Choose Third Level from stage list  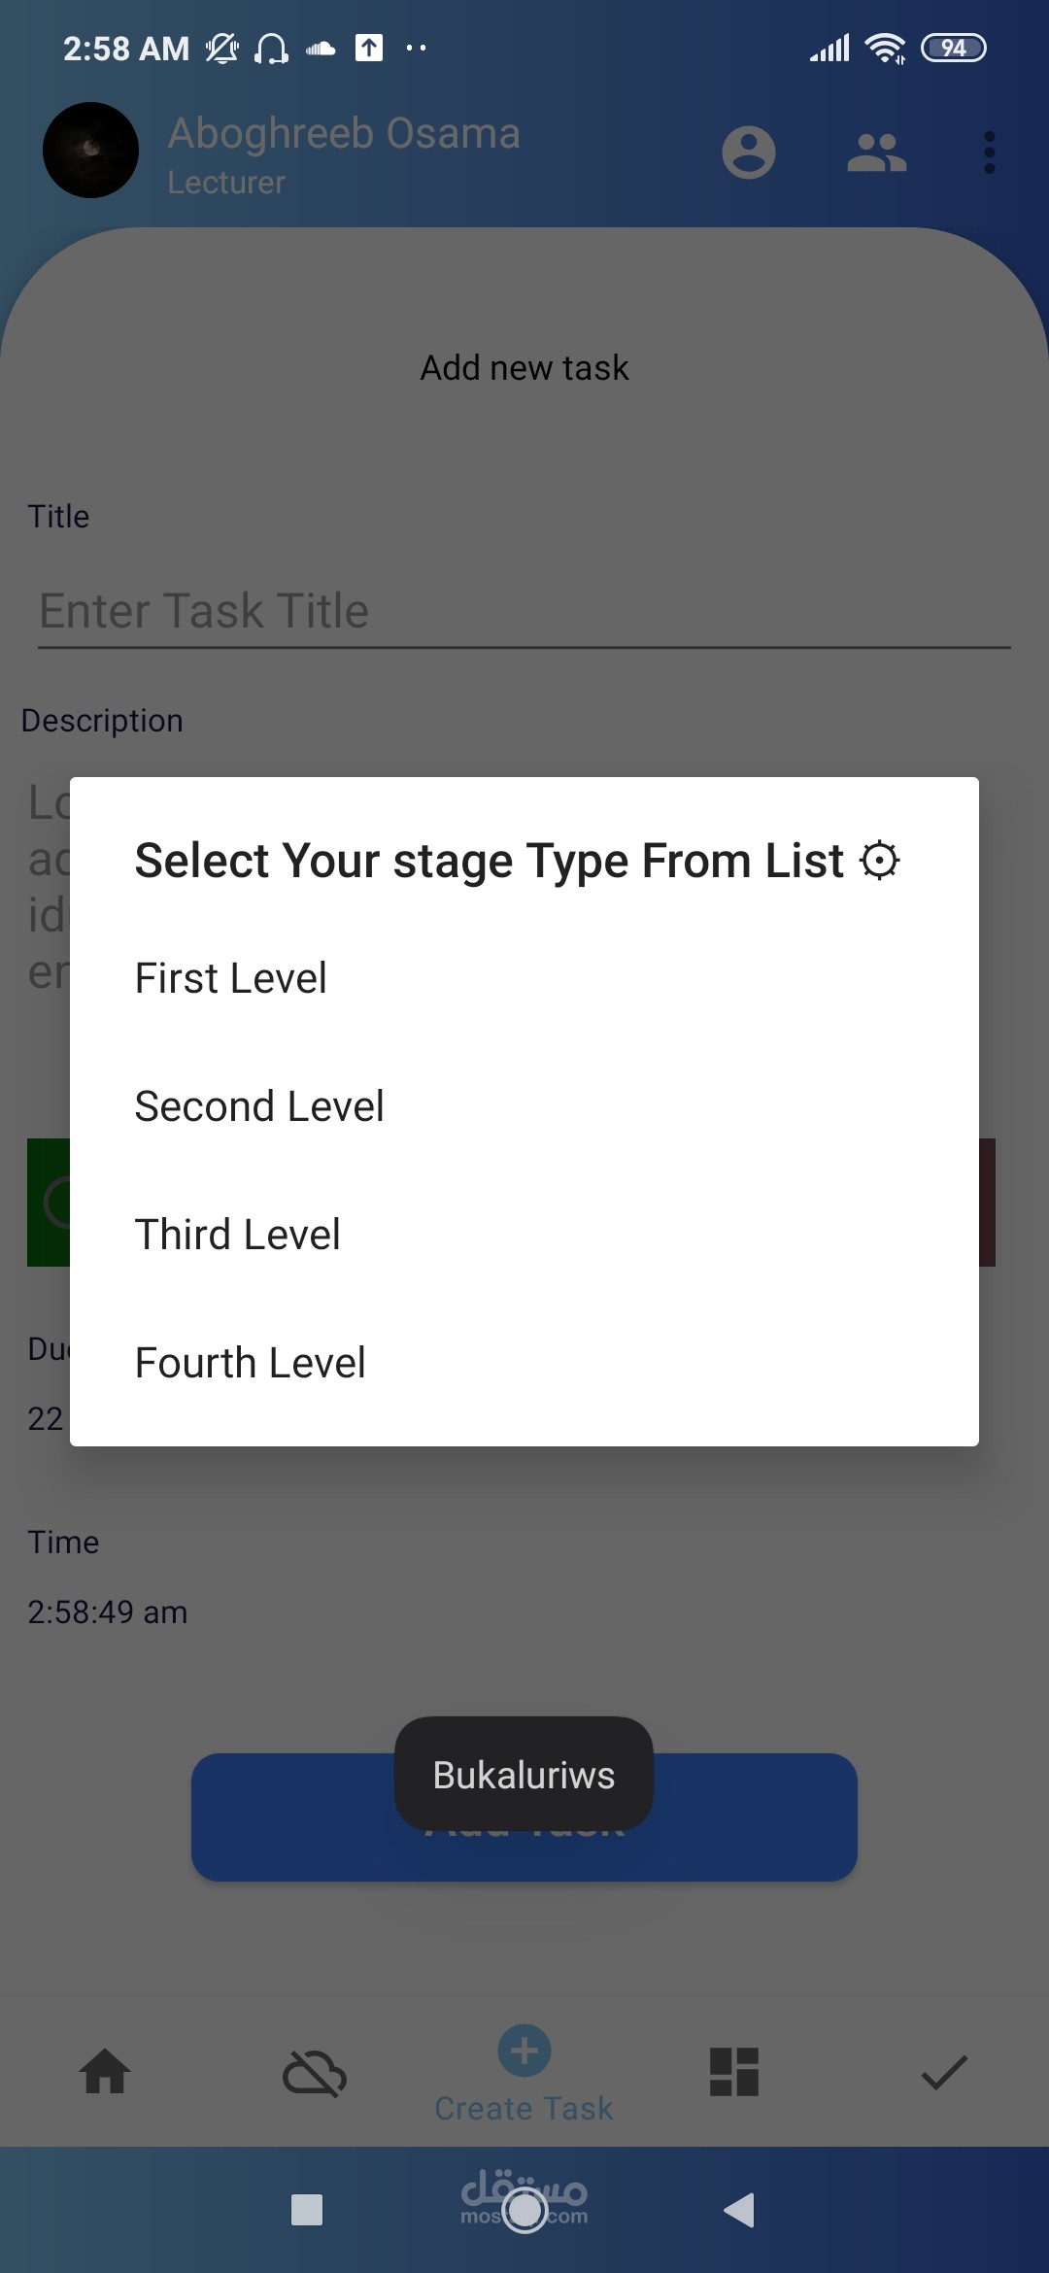[x=238, y=1235]
